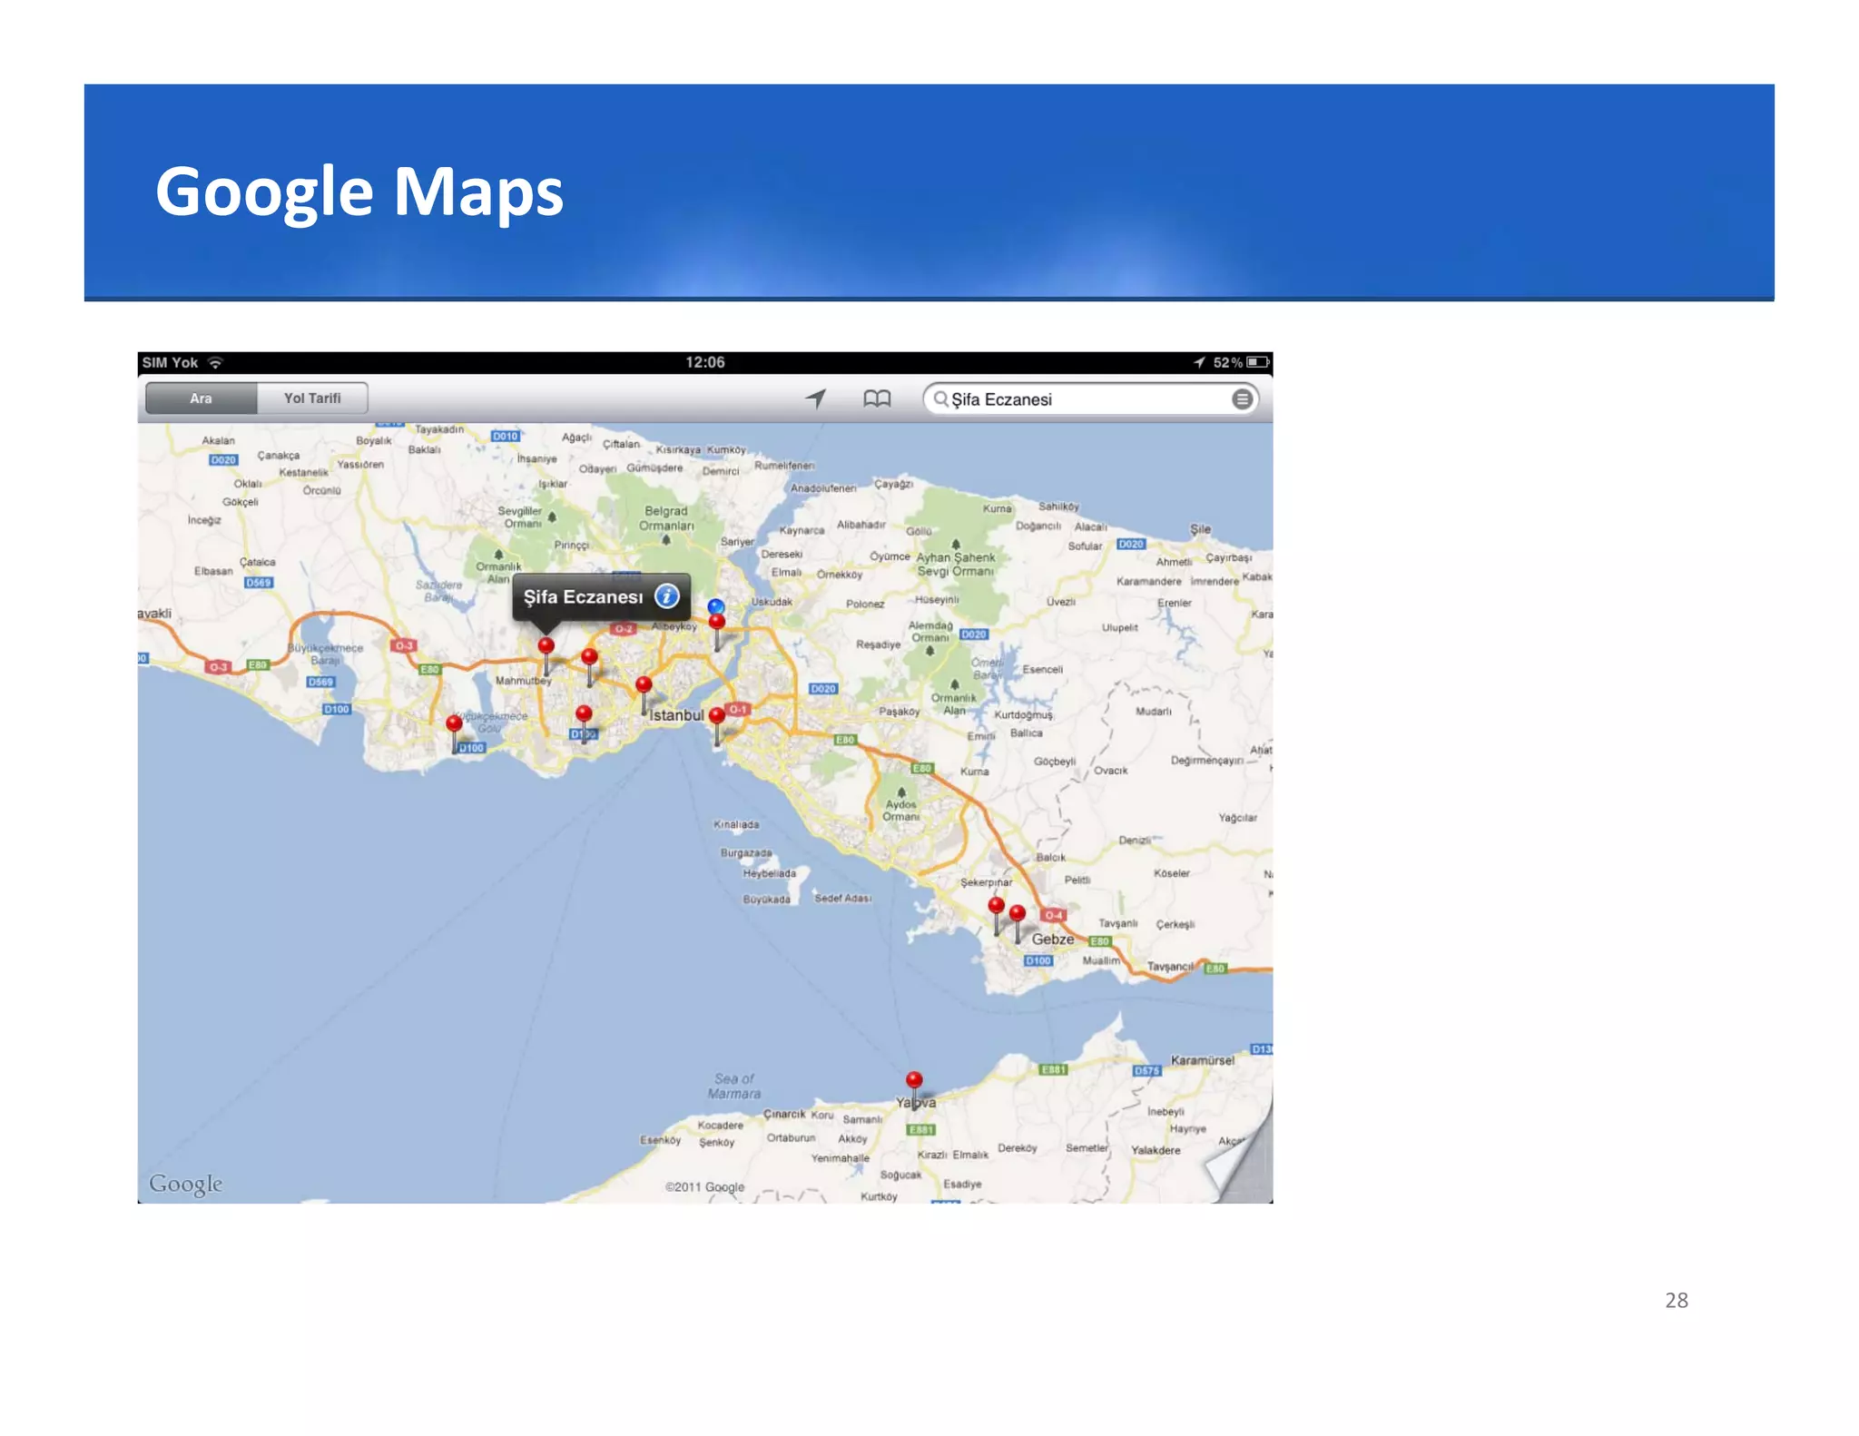Click the Çatalca label
This screenshot has height=1436, width=1859.
[257, 563]
